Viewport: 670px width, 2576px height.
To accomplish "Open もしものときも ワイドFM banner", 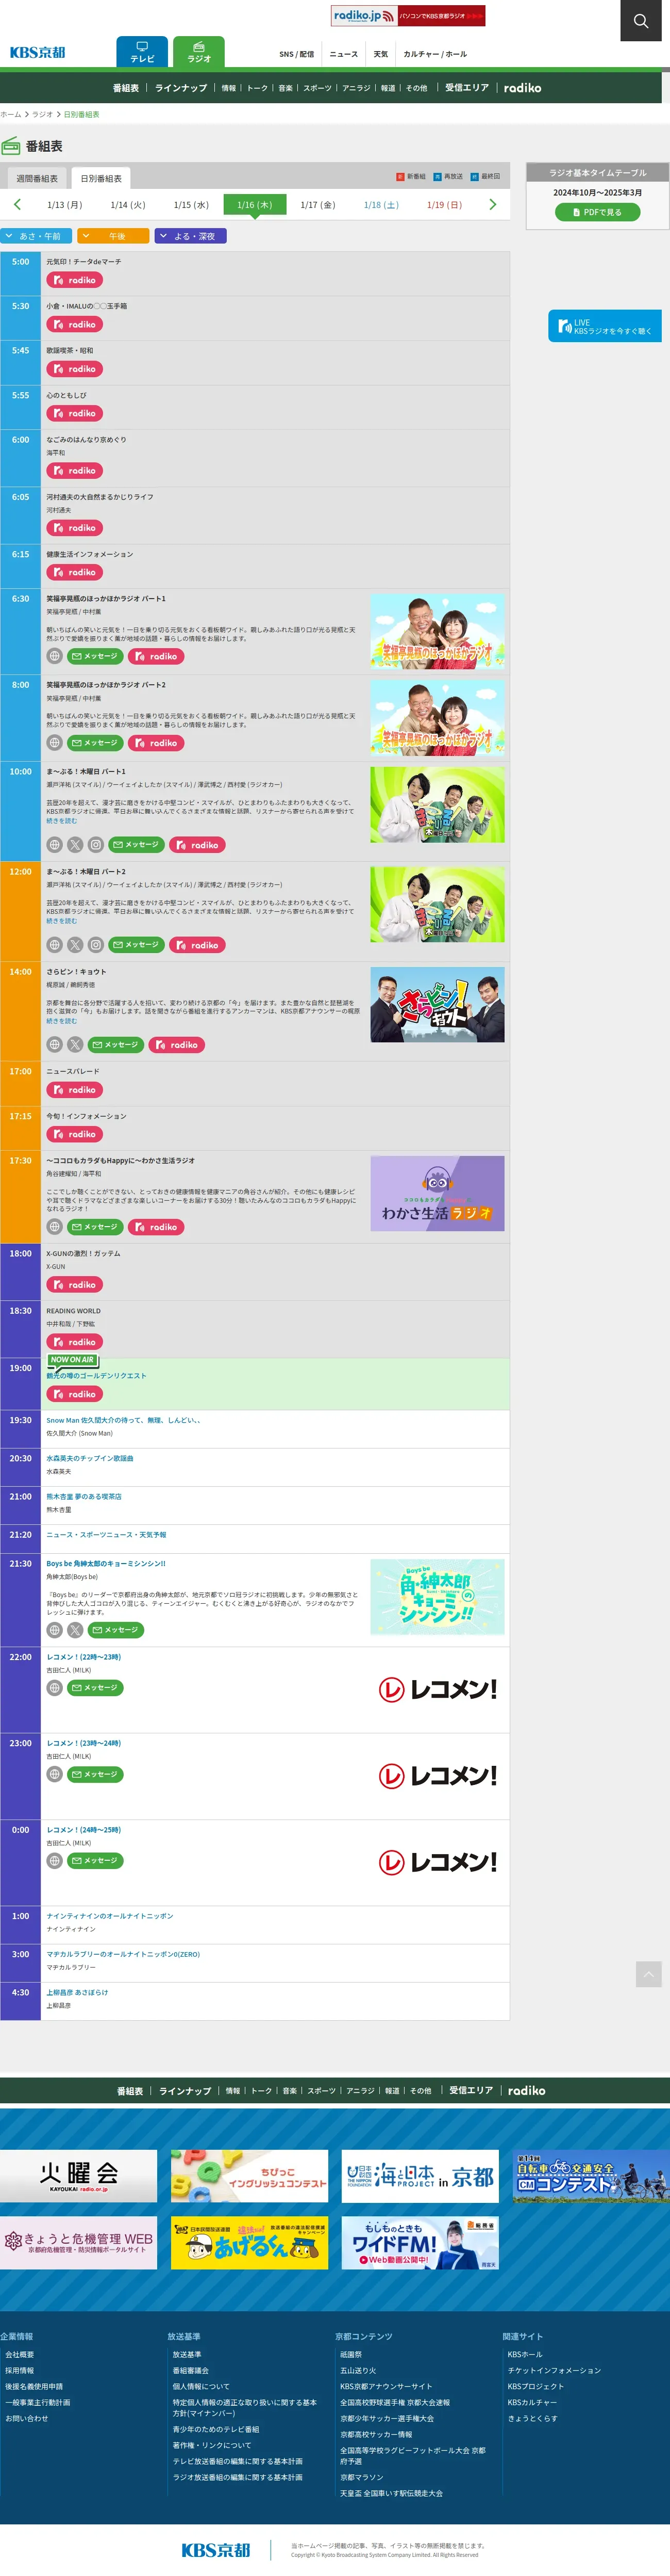I will 421,2242.
